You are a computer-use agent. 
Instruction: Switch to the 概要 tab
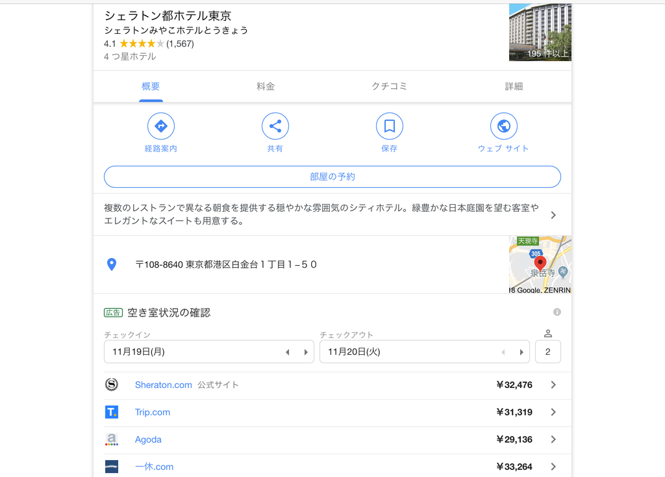(x=151, y=86)
